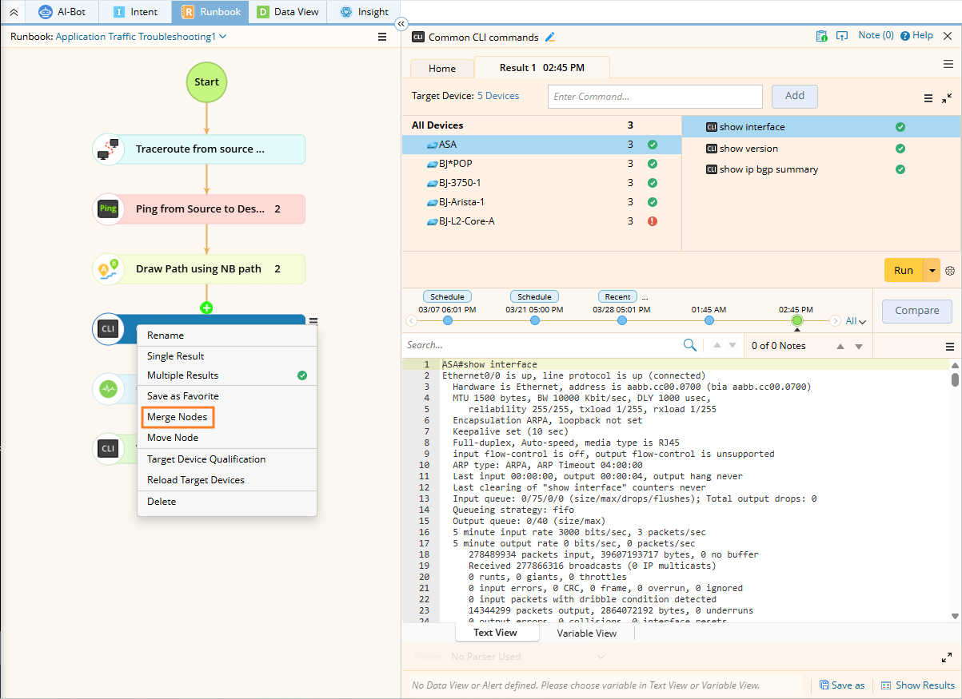The image size is (962, 699).
Task: Click the Compare button
Action: (x=916, y=311)
